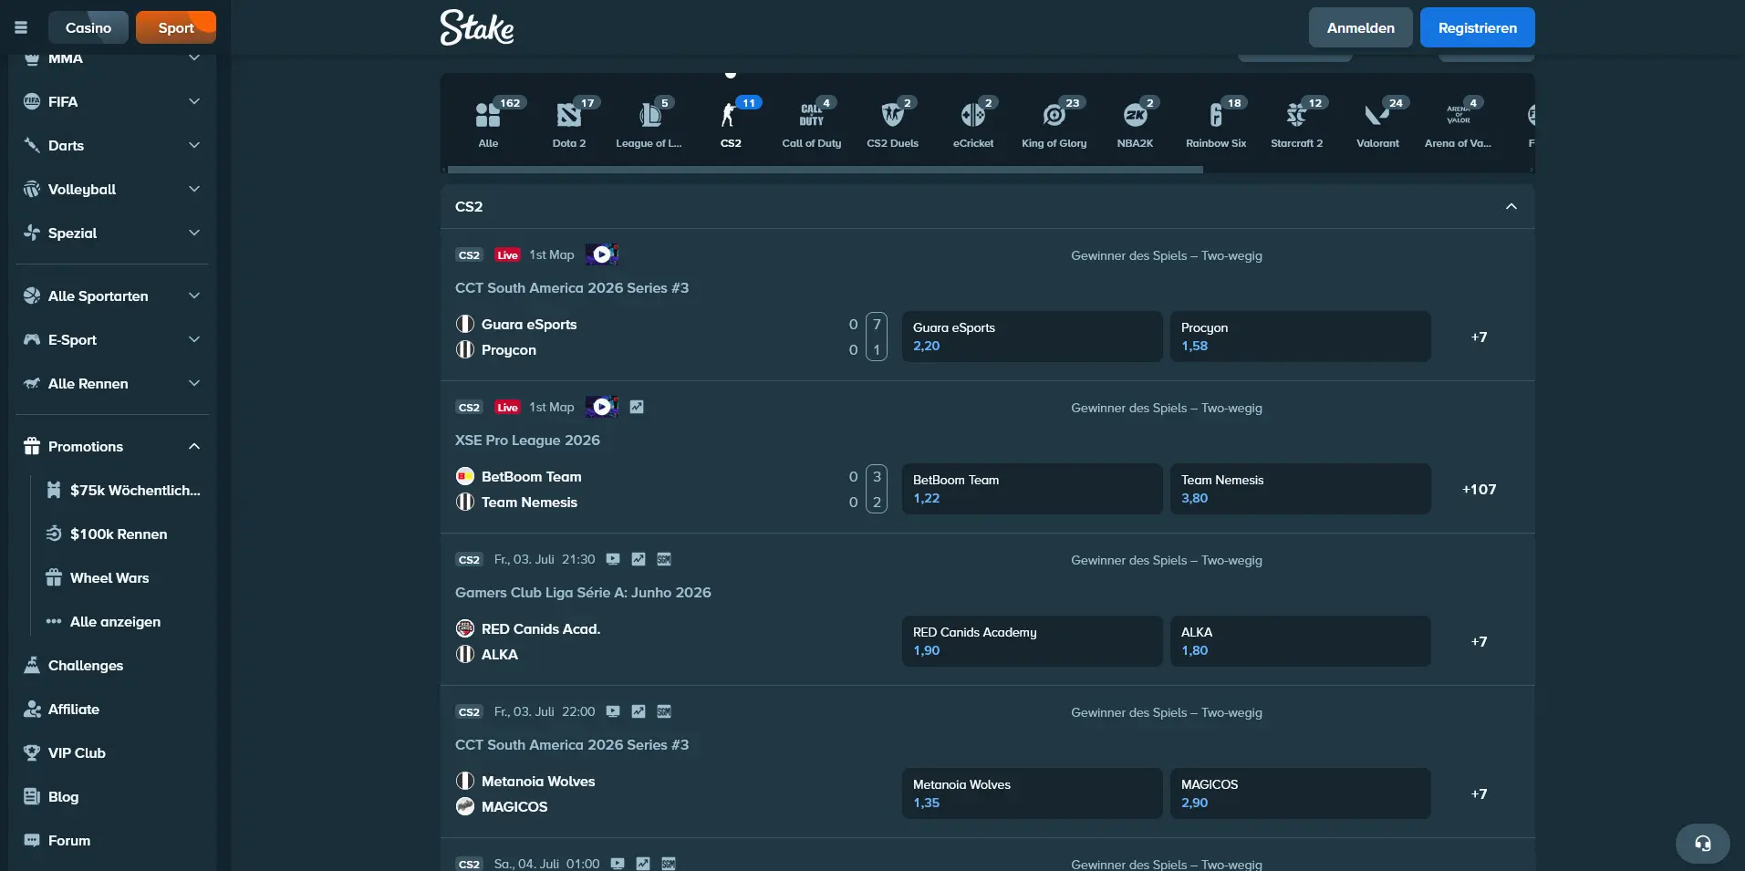Switch to the Casino tab
This screenshot has width=1745, height=871.
click(x=88, y=27)
